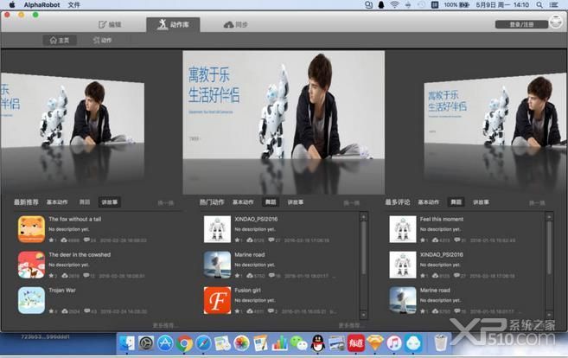This screenshot has height=358, width=568.
Task: Click the Spotlight search icon in menu bar
Action: click(x=539, y=4)
